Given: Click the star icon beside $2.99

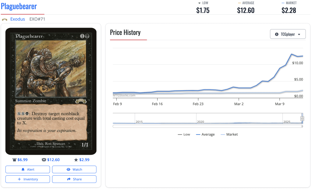Looking at the screenshot, I should pyautogui.click(x=76, y=160).
